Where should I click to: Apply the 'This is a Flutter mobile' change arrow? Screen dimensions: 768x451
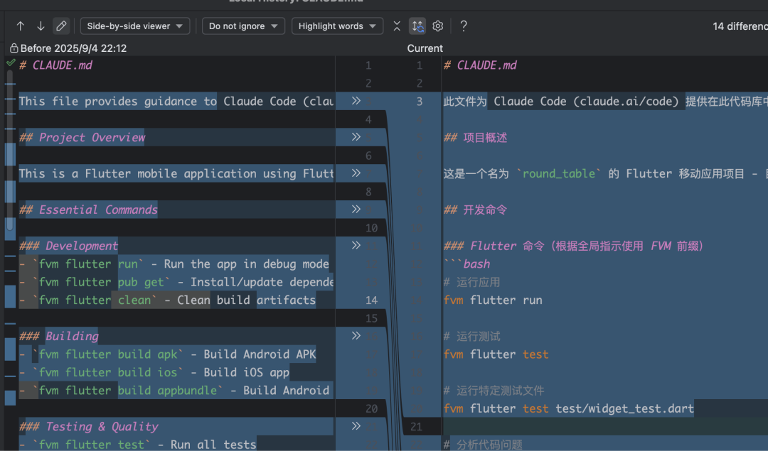pos(356,173)
